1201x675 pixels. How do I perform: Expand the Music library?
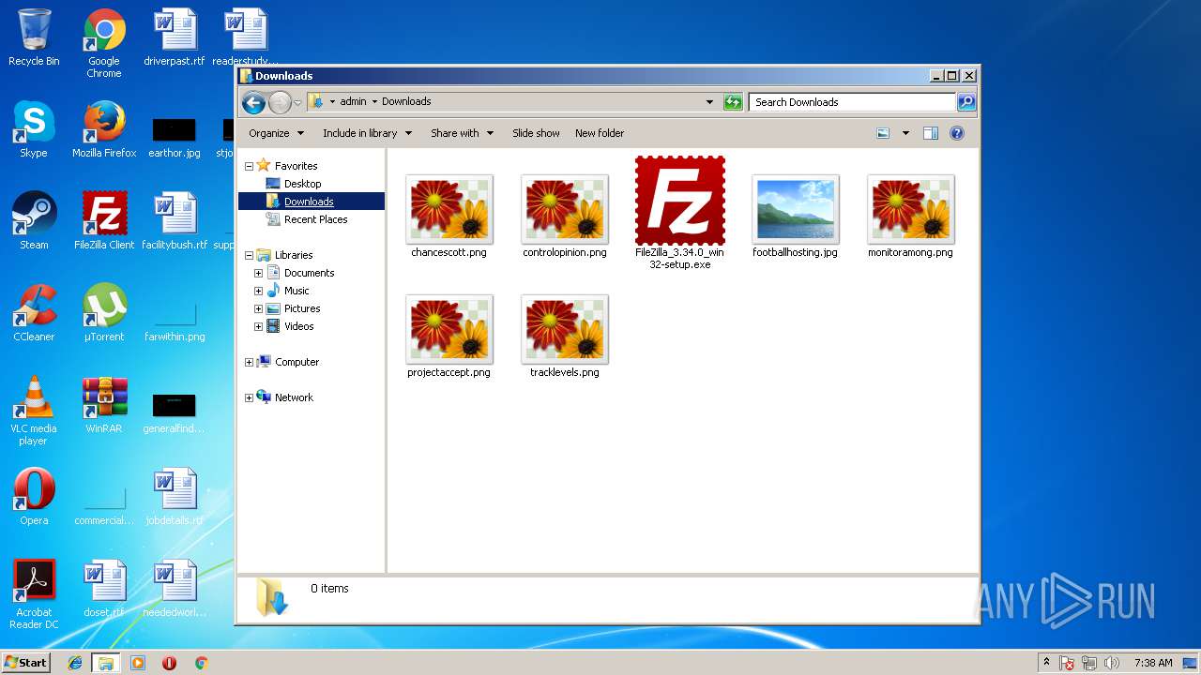[259, 291]
